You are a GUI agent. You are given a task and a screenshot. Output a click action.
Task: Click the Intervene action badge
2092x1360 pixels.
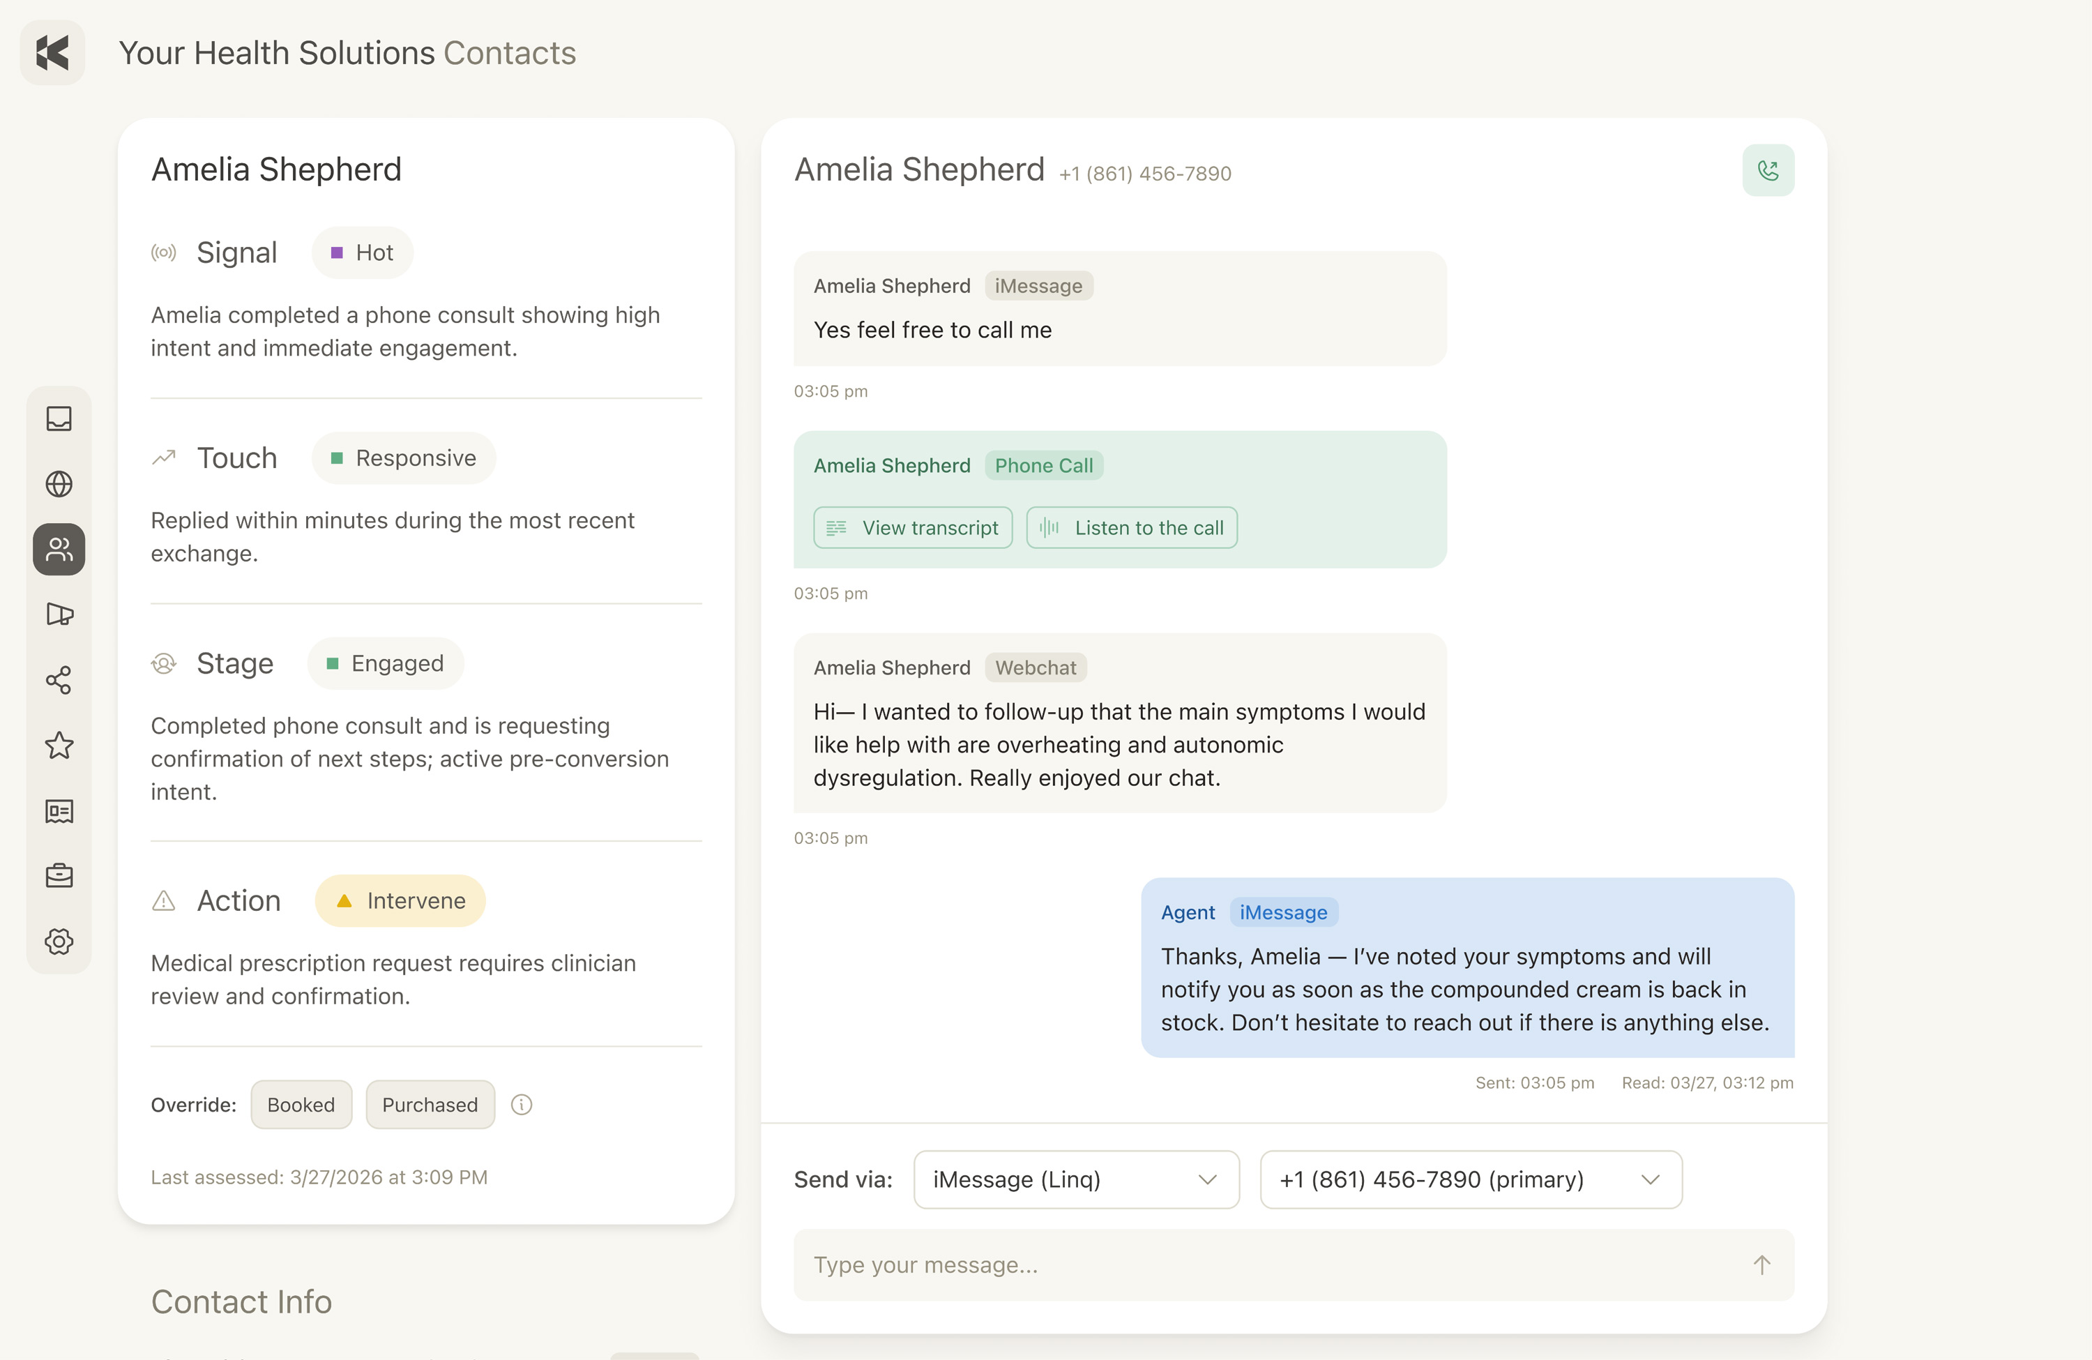point(400,901)
